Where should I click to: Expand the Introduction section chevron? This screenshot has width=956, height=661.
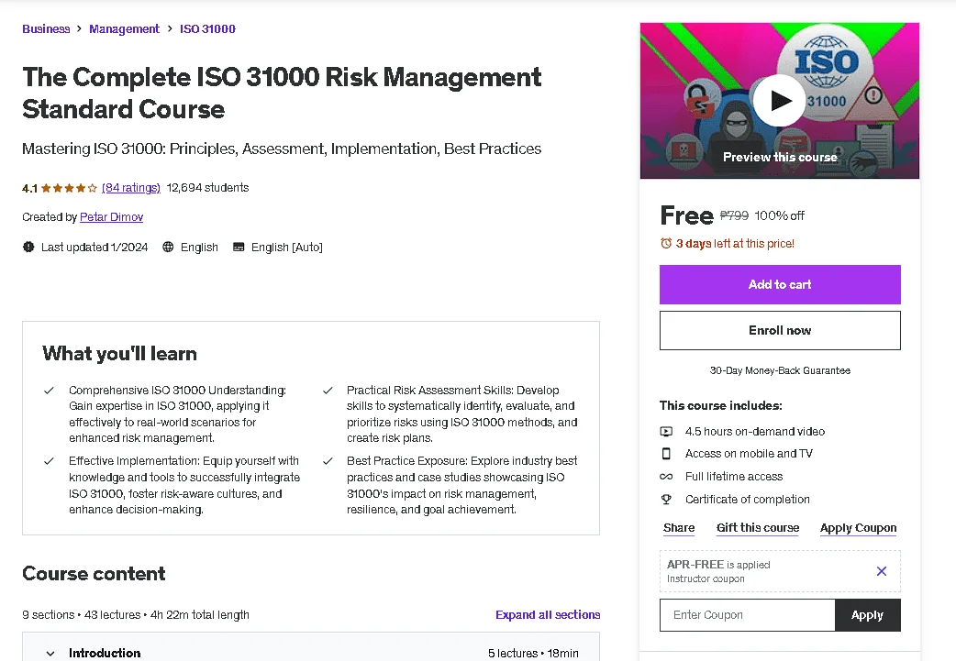pyautogui.click(x=50, y=653)
